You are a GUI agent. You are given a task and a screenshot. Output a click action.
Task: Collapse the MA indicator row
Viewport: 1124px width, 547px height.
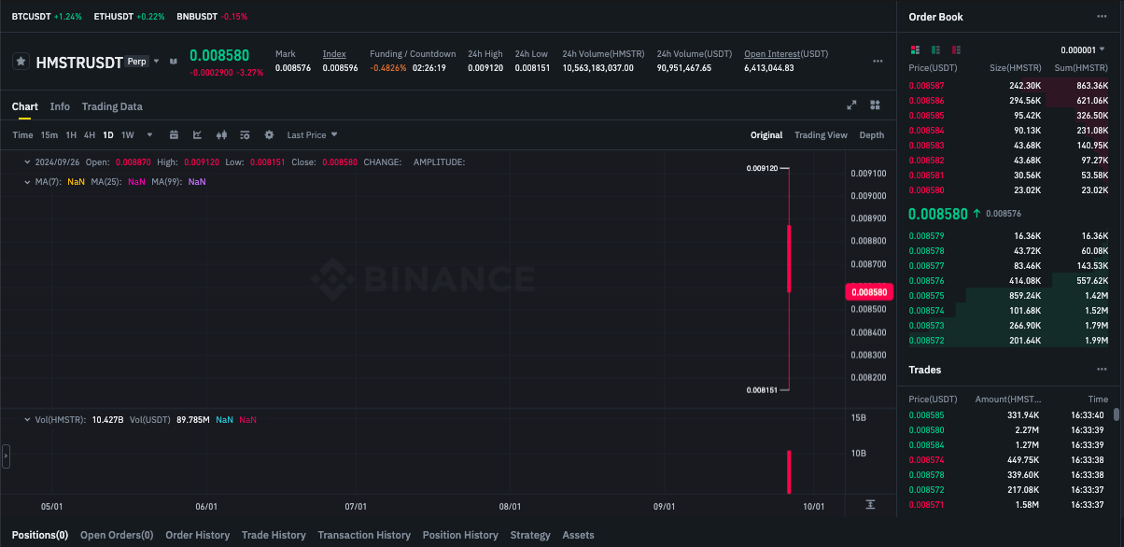26,181
